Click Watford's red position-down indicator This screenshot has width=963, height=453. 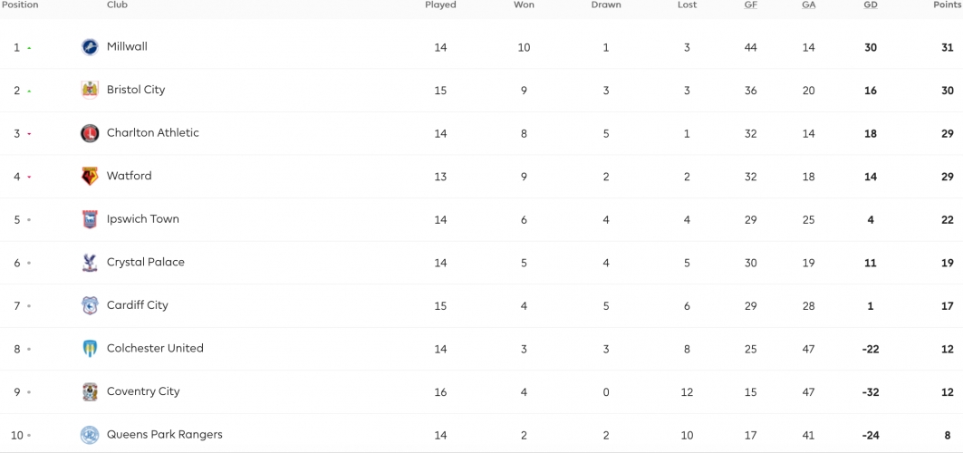[29, 177]
